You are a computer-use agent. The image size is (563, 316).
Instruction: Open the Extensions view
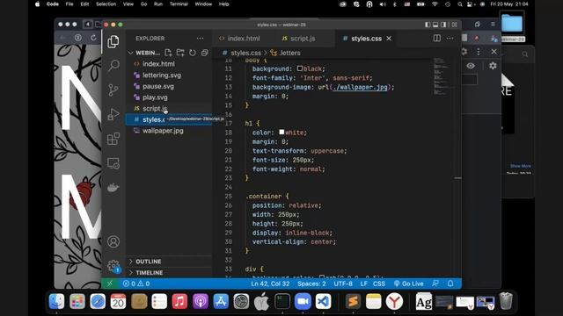(x=113, y=139)
